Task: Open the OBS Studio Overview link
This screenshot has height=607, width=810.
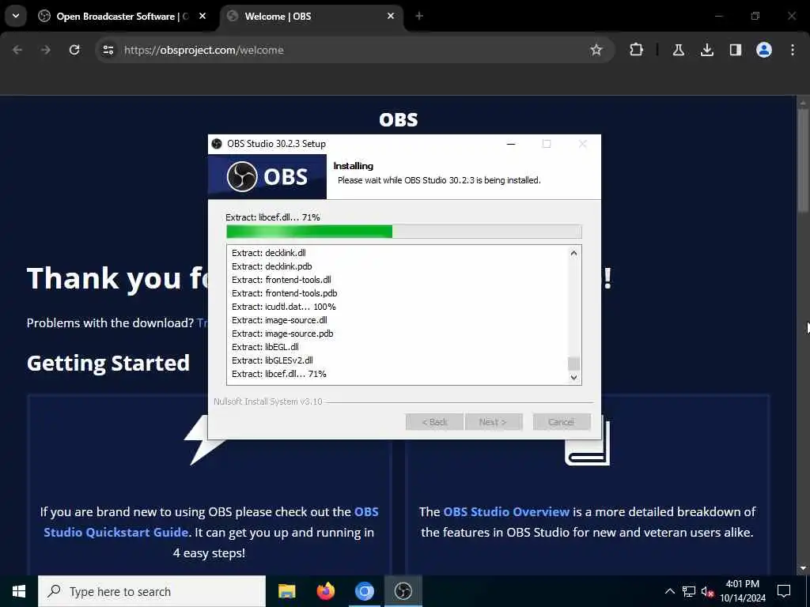Action: 506,511
